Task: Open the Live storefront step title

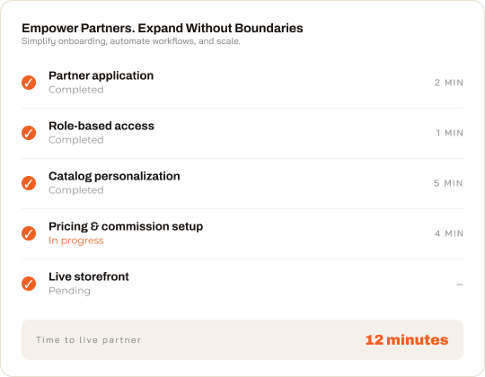Action: pos(89,276)
